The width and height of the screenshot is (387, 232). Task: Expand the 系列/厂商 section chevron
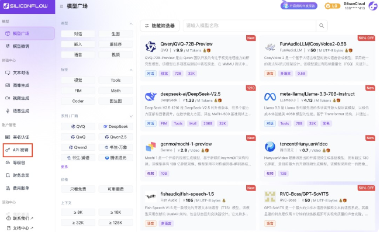131,116
